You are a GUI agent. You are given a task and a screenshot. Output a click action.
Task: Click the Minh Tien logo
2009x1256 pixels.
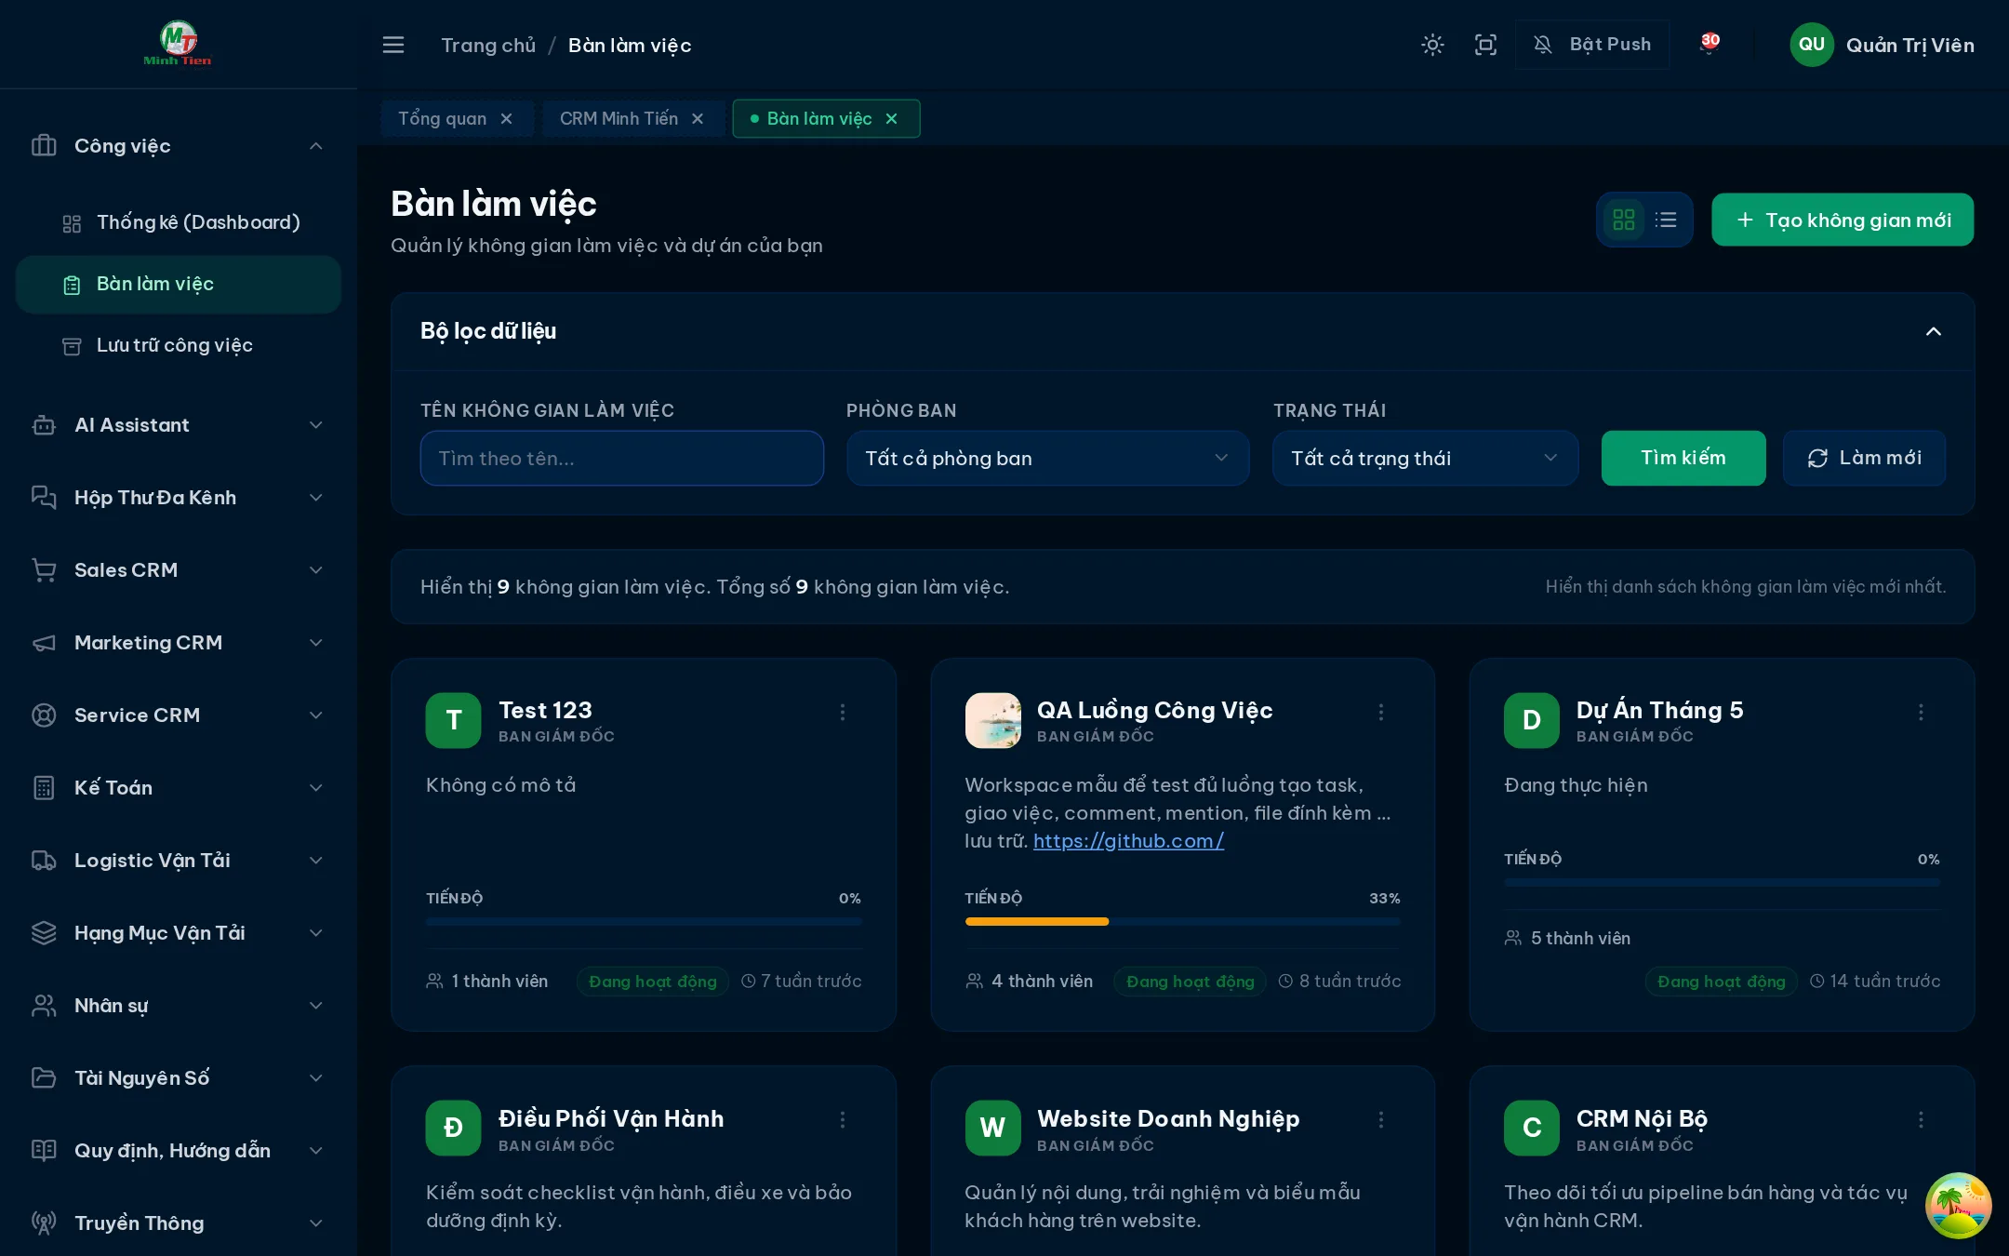tap(178, 44)
